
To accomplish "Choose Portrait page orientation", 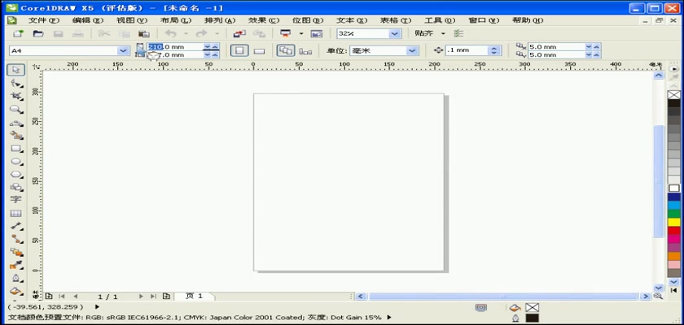I will click(x=239, y=51).
